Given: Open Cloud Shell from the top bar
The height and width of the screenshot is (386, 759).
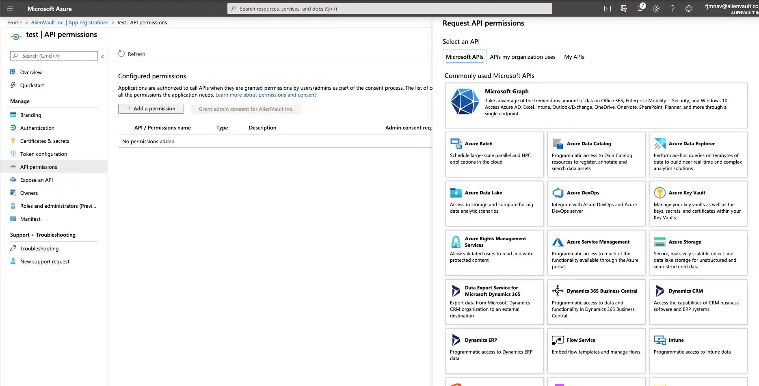Looking at the screenshot, I should click(x=608, y=9).
